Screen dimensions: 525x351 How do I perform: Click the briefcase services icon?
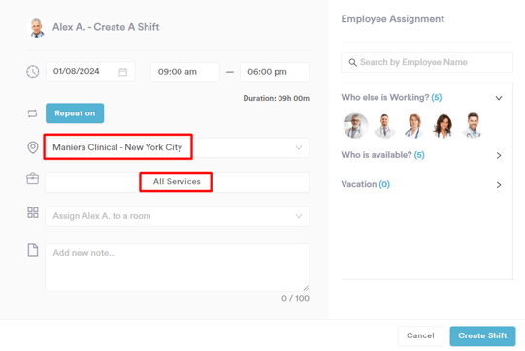pyautogui.click(x=32, y=178)
